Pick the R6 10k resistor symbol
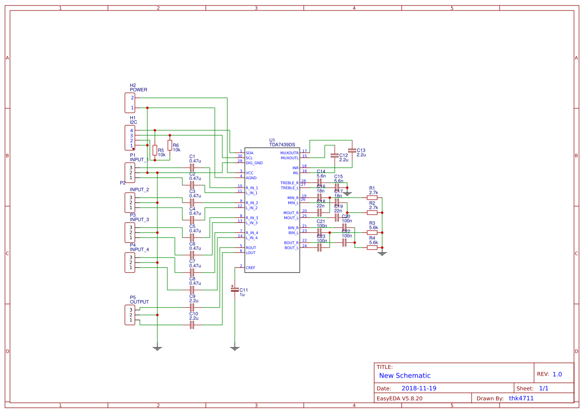Screen dimensions: 584x413 click(170, 145)
